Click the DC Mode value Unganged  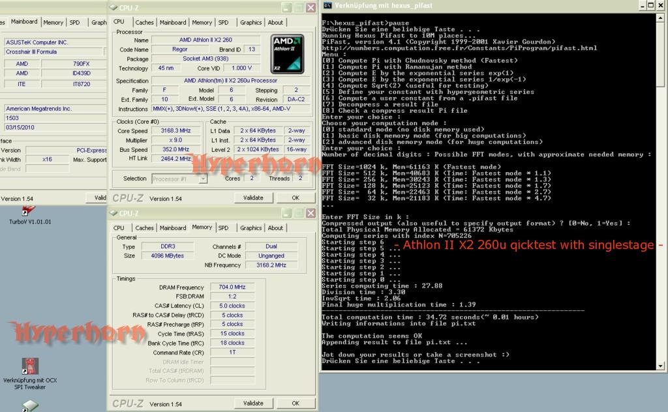point(271,256)
